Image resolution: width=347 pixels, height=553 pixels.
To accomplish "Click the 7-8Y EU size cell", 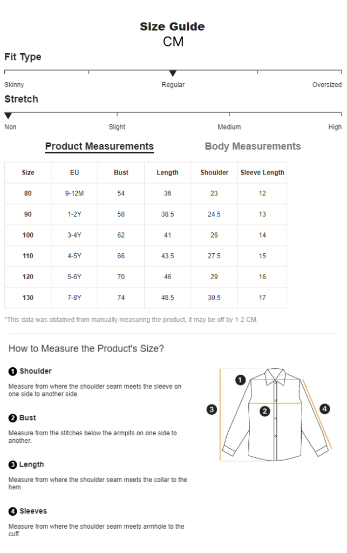I will (x=74, y=298).
